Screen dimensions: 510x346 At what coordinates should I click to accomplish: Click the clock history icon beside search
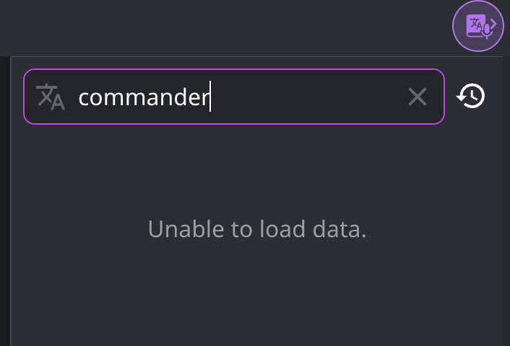tap(471, 96)
